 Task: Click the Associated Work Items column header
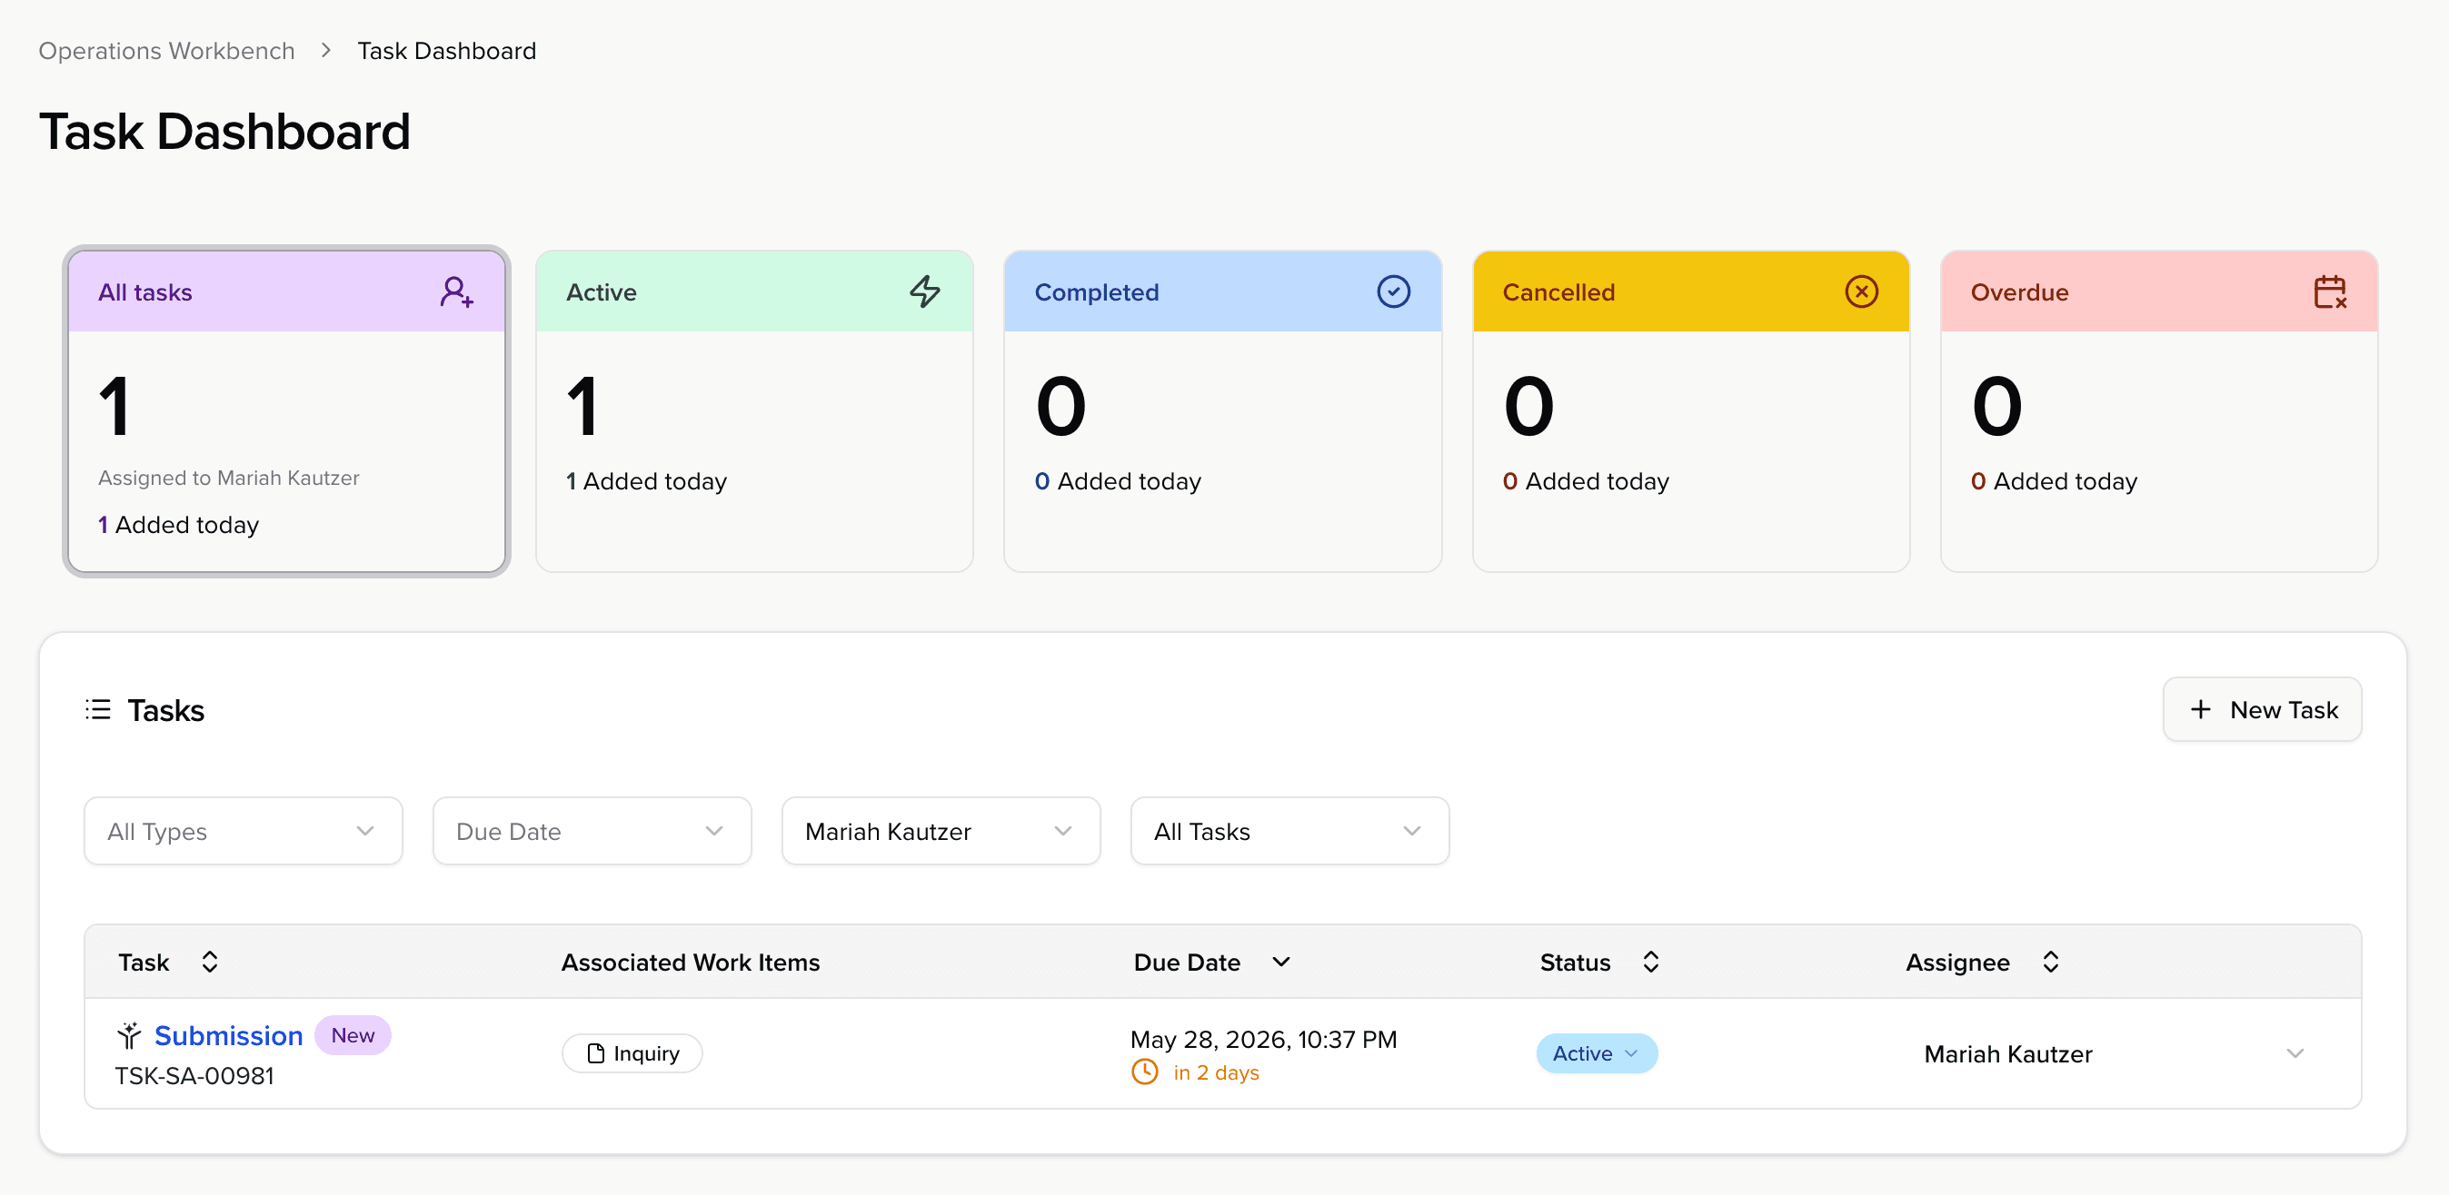point(691,963)
